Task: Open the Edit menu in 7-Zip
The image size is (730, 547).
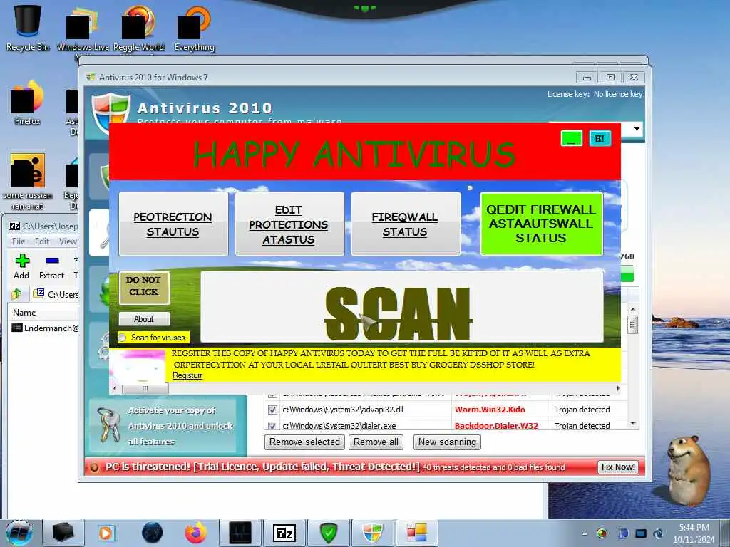Action: point(42,241)
